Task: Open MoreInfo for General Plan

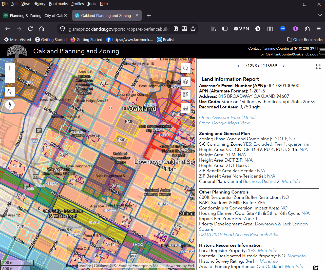Action: [291, 181]
